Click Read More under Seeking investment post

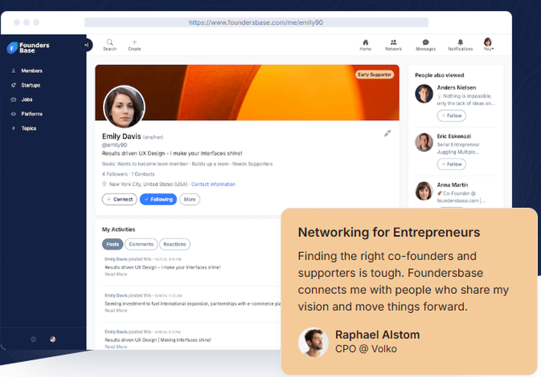pyautogui.click(x=116, y=311)
